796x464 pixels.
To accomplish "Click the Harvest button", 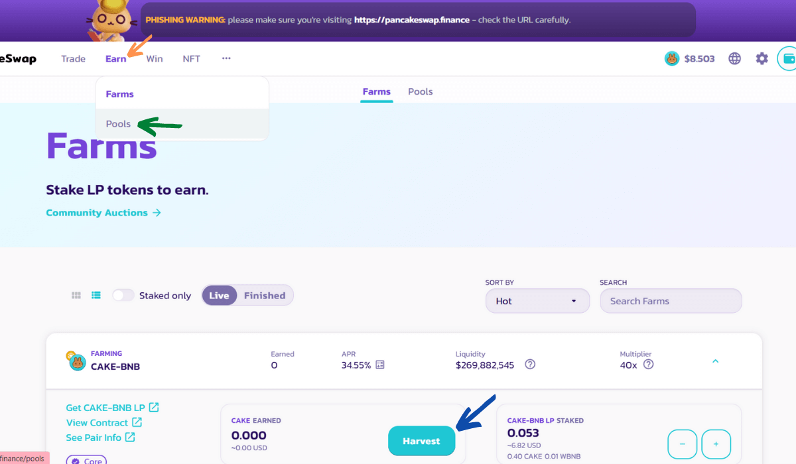I will pyautogui.click(x=421, y=441).
